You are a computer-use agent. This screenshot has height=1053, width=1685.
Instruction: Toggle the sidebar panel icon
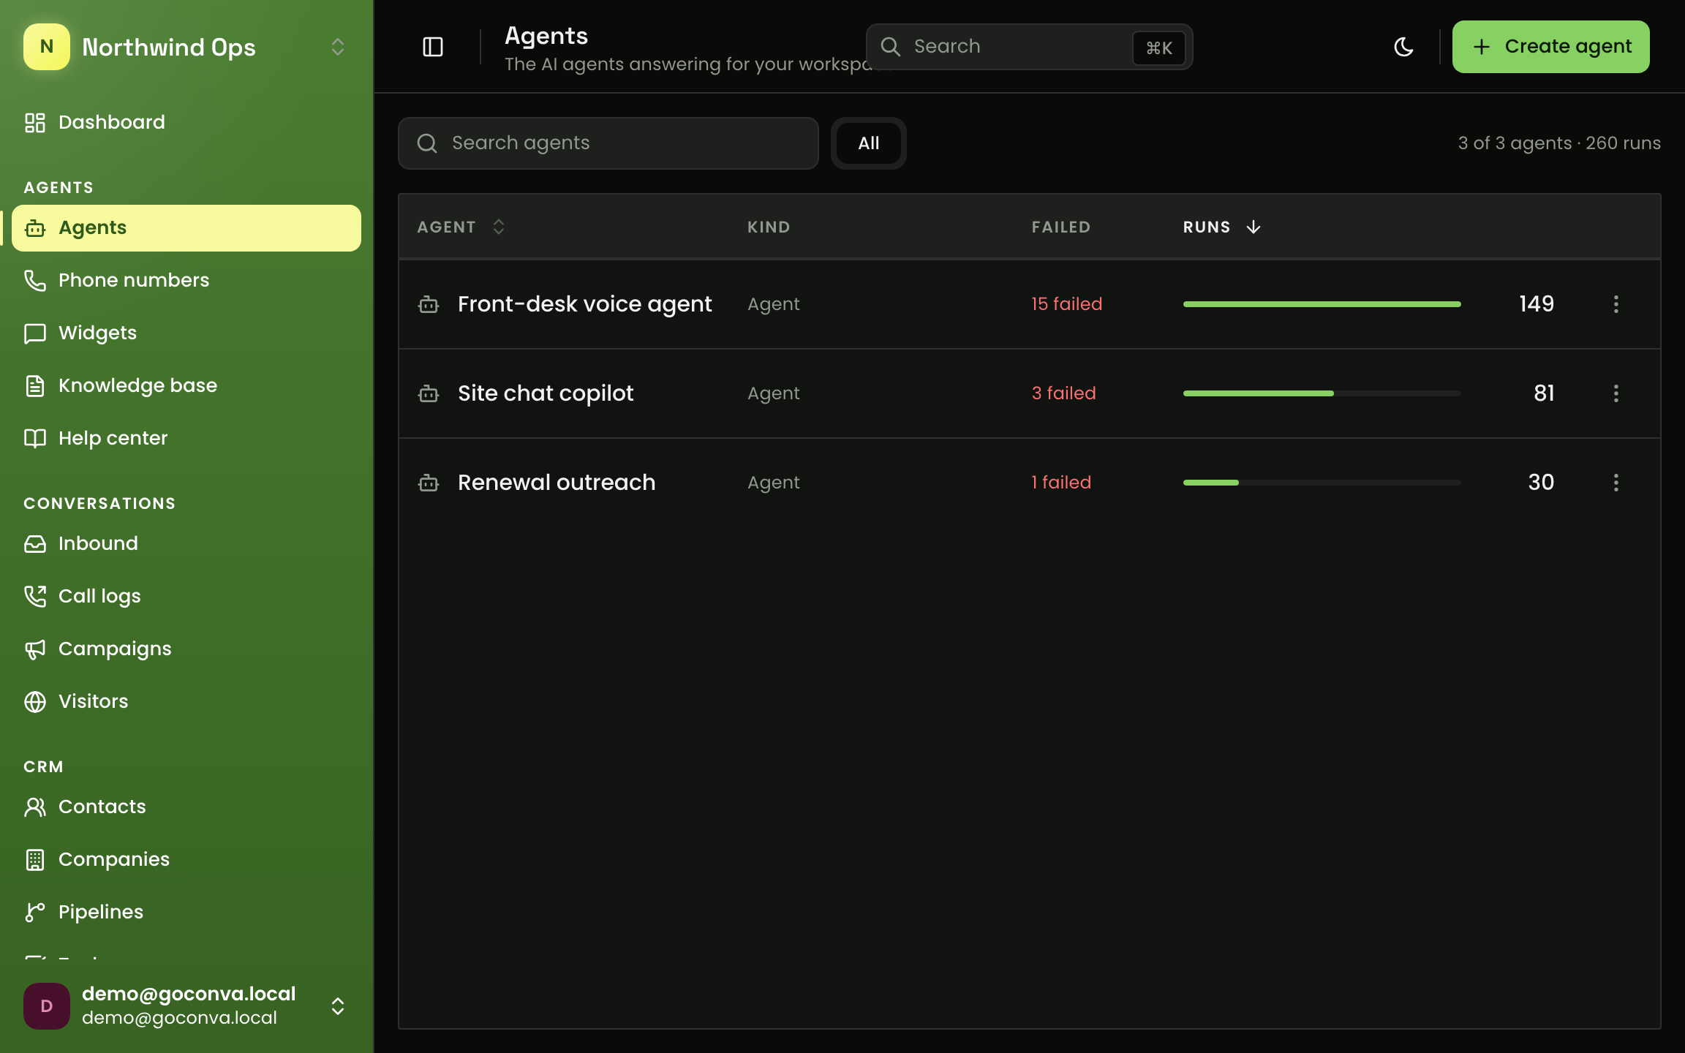(x=433, y=47)
